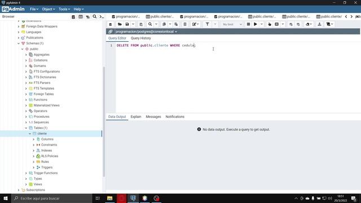This screenshot has width=361, height=203.
Task: Open the Help menu
Action: [x=79, y=9]
